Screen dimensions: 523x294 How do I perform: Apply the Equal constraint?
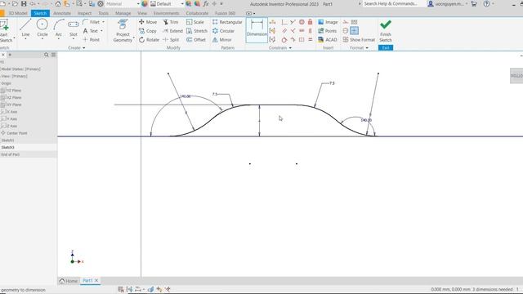[311, 39]
